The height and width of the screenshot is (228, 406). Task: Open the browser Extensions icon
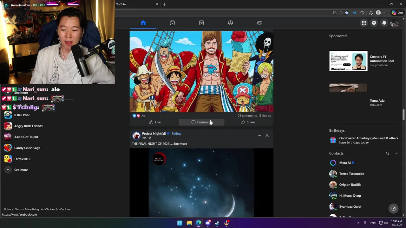(x=362, y=13)
